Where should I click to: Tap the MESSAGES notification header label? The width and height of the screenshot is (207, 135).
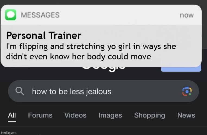coord(40,15)
